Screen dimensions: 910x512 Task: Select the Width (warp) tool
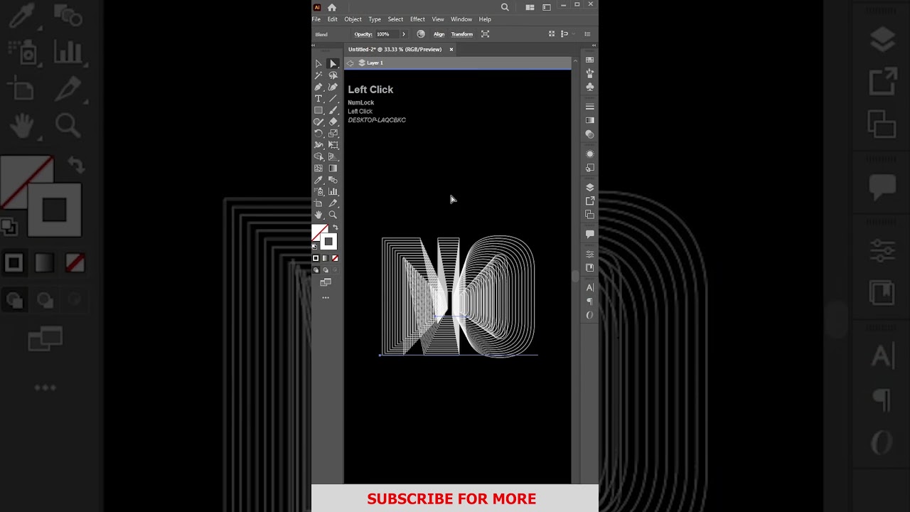(318, 145)
